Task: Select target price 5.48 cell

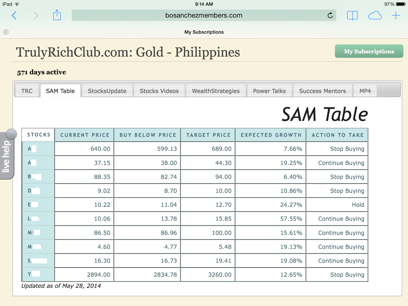Action: click(x=208, y=247)
